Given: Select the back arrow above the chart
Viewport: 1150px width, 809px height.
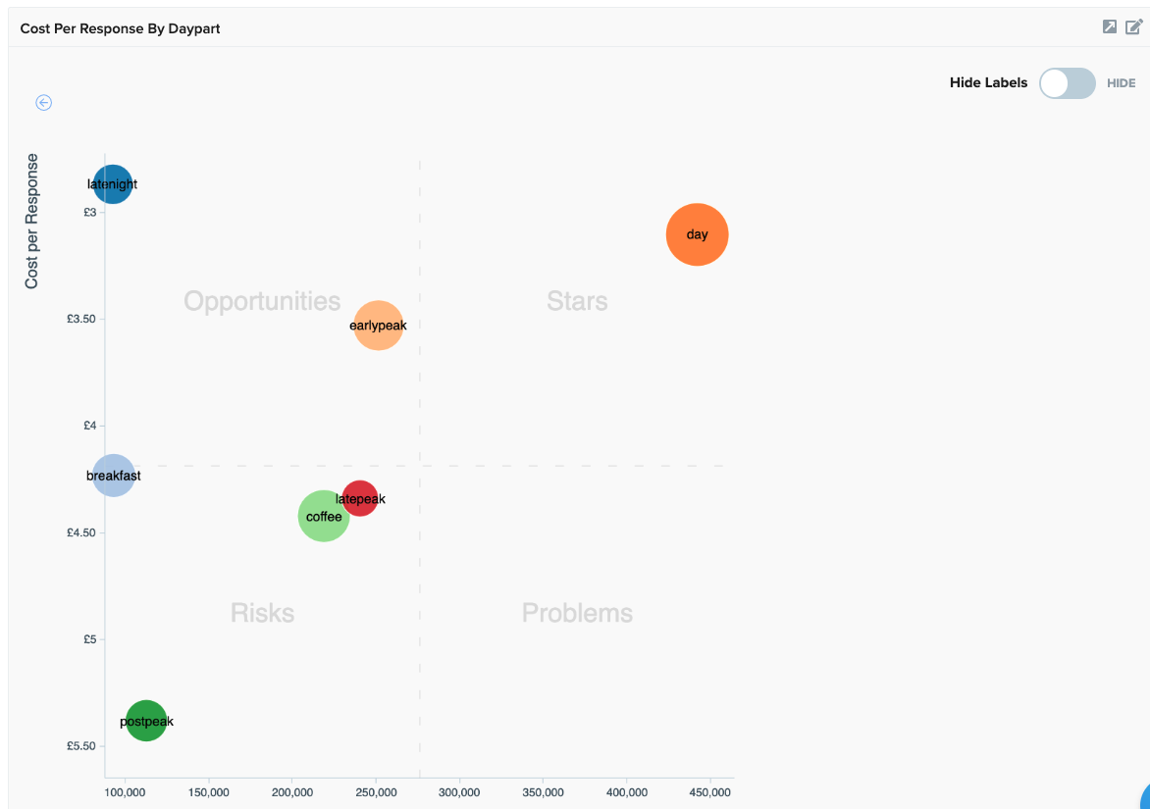Looking at the screenshot, I should (x=43, y=102).
